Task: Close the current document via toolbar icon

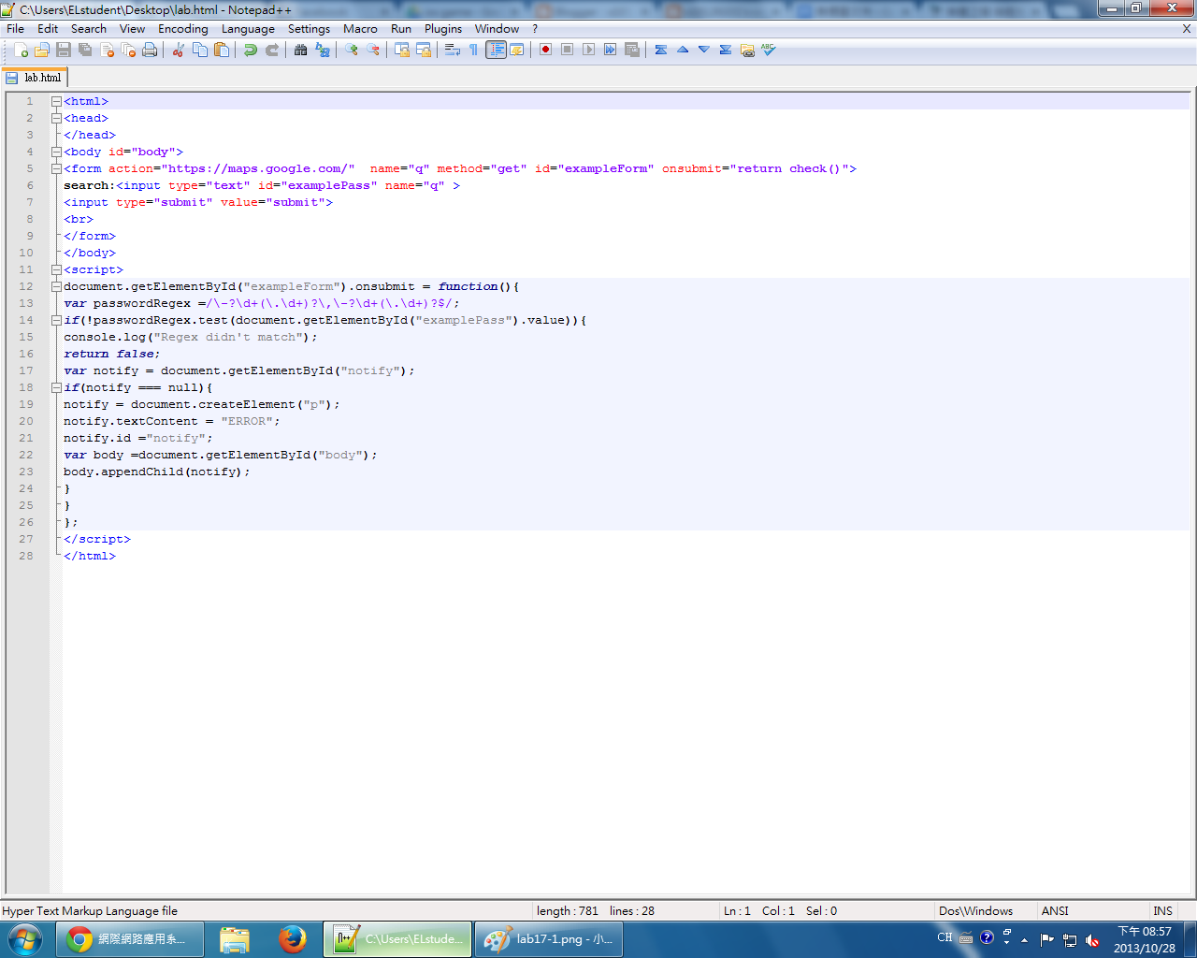Action: point(107,50)
